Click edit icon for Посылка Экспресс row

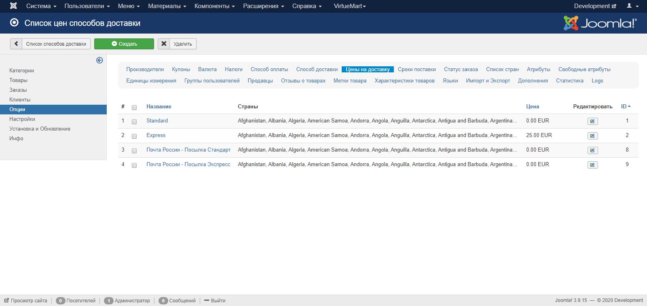(x=592, y=165)
